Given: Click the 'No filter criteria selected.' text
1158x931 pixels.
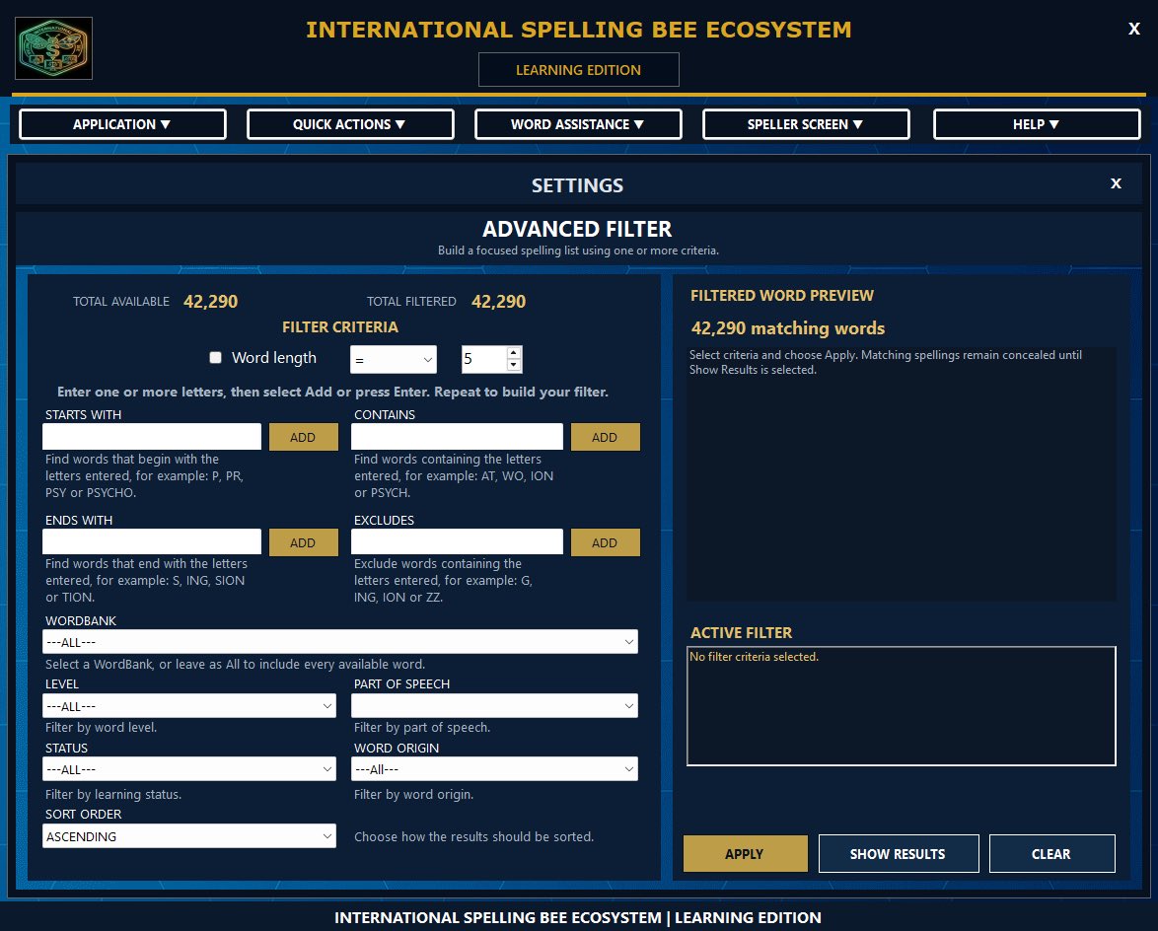Looking at the screenshot, I should point(754,657).
